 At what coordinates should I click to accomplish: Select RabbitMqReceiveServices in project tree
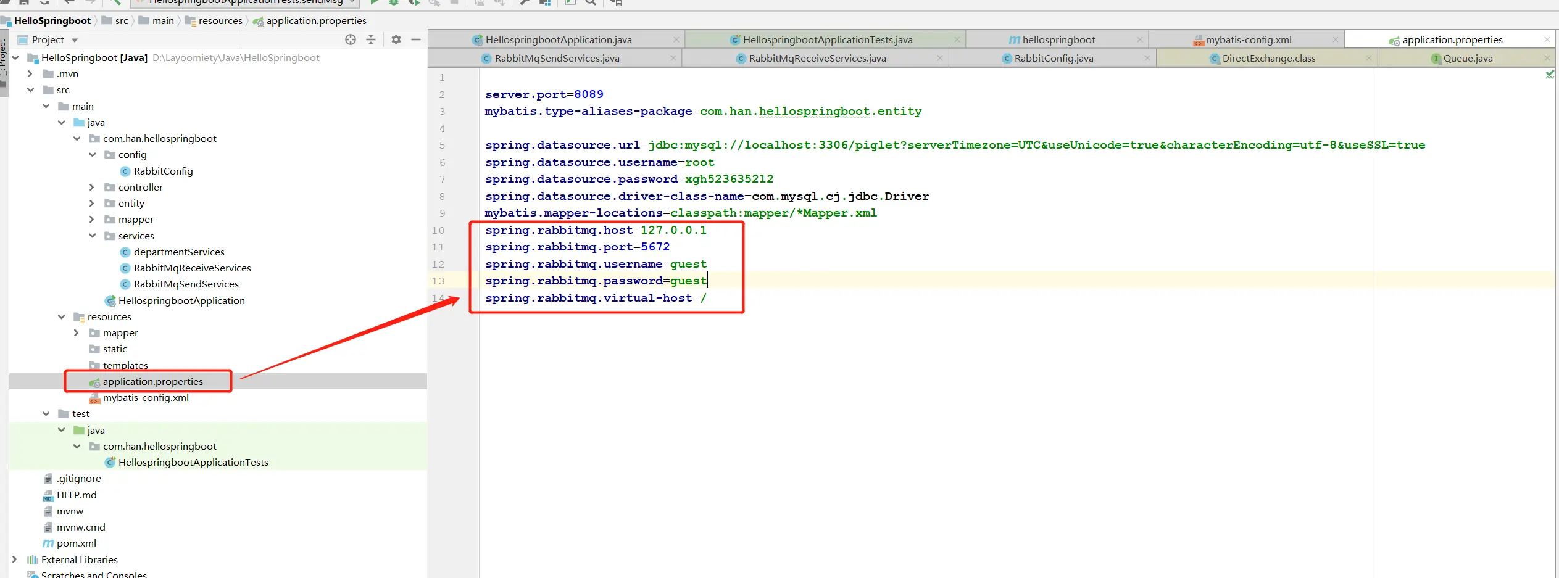[x=192, y=268]
